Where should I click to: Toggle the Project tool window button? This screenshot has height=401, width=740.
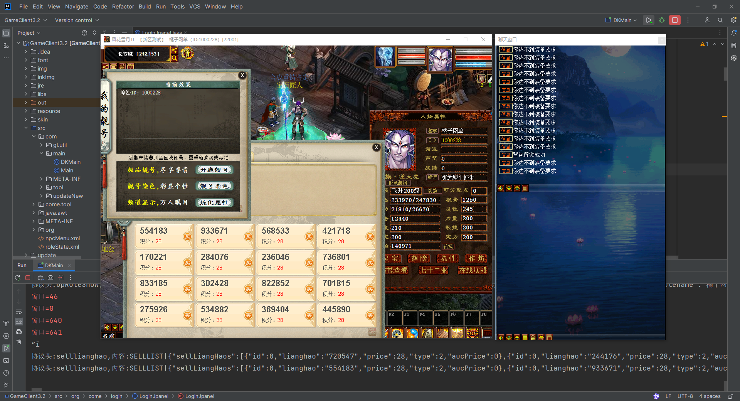6,33
